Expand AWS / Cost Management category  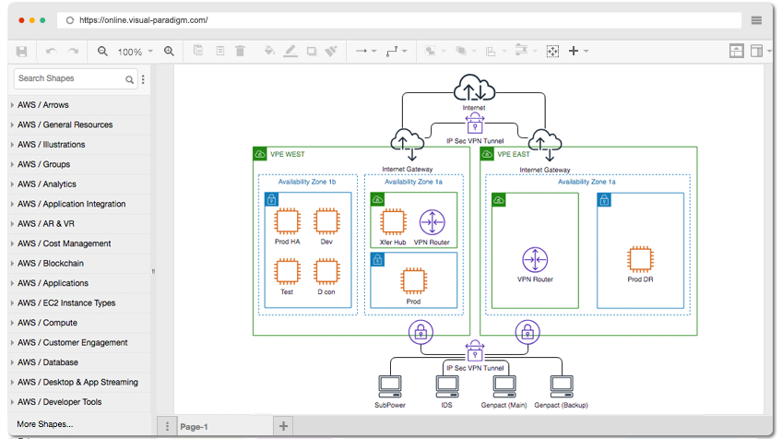79,244
